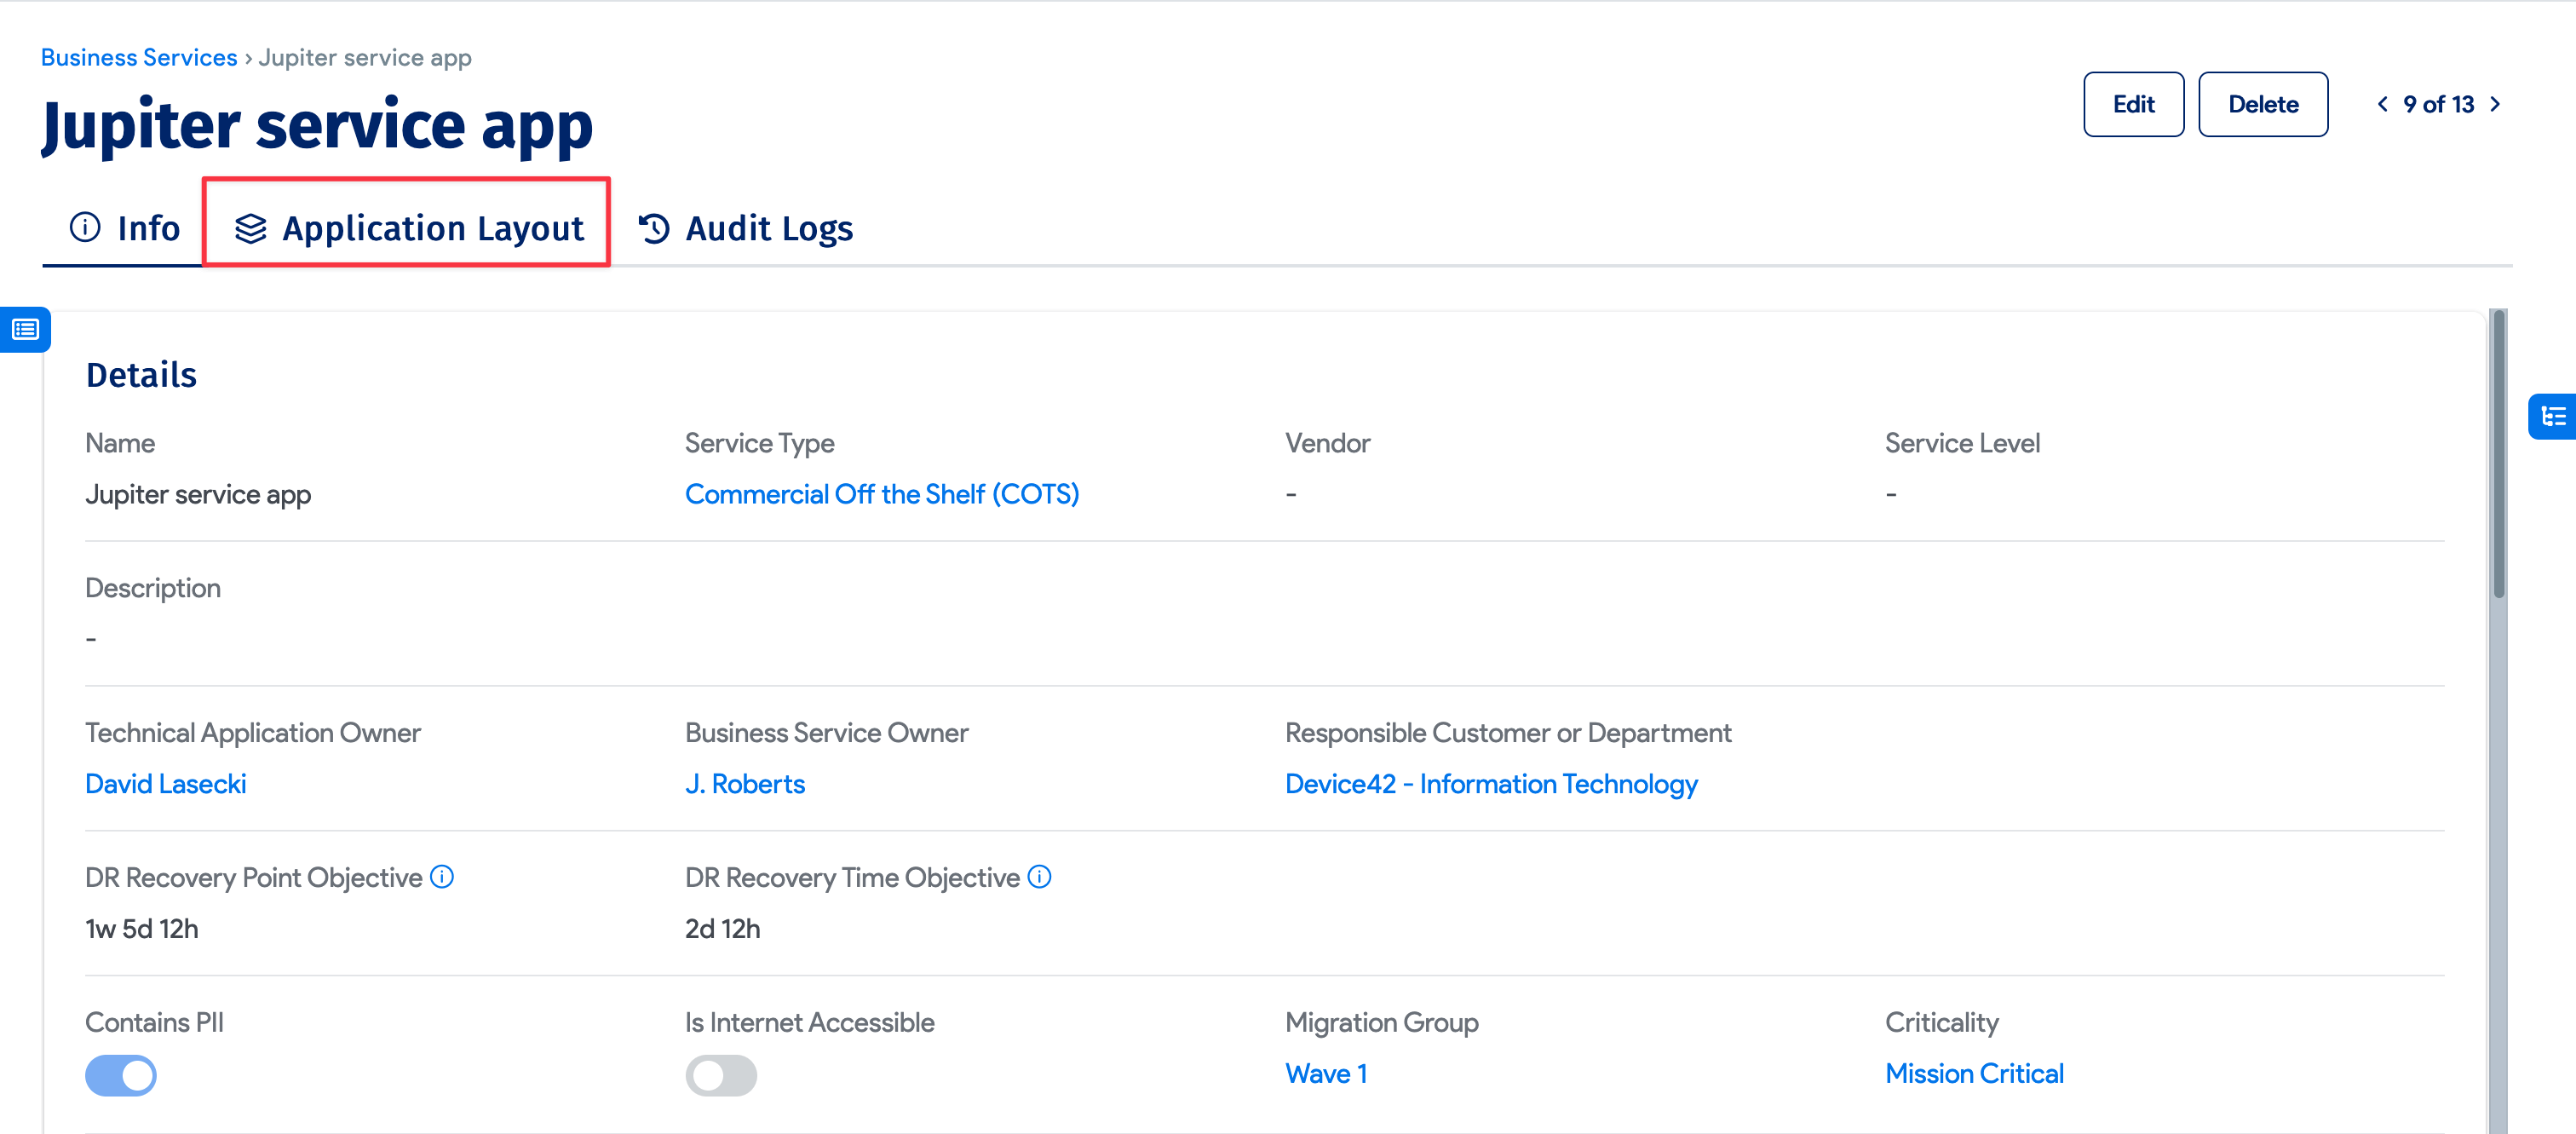Enable the Is Internet Accessible toggle
The image size is (2576, 1134).
[721, 1075]
